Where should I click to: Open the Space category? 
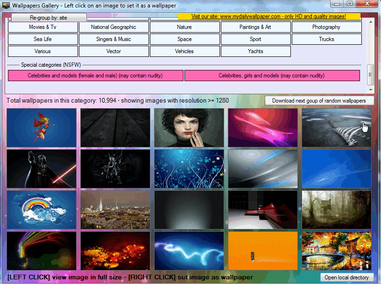(x=185, y=39)
